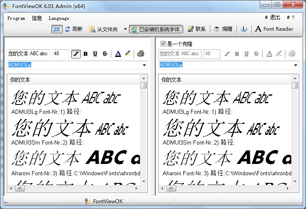Screen dimensions: 306x209
Task: Apply bold in the left panel
Action: pyautogui.click(x=86, y=54)
